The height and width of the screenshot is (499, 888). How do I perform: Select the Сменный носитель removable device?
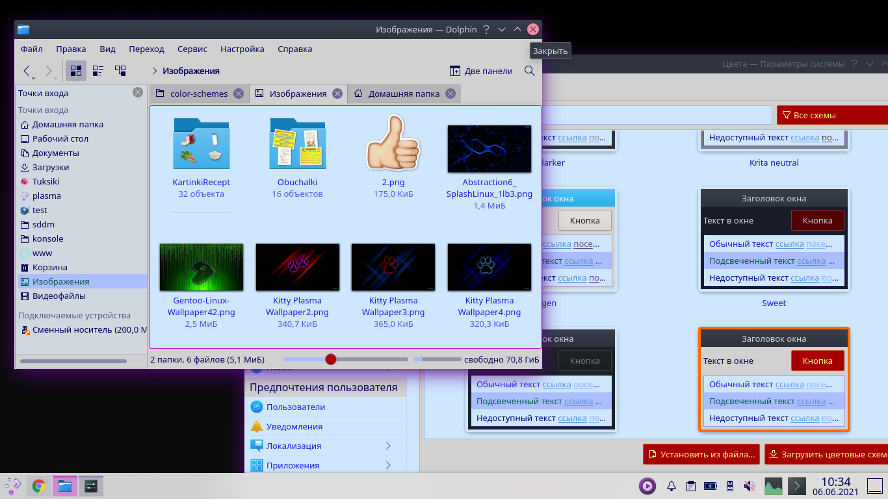click(x=81, y=329)
